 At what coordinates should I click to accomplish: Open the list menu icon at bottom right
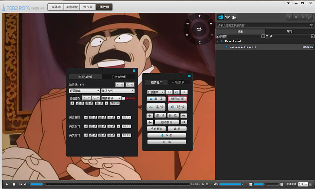pyautogui.click(x=310, y=184)
